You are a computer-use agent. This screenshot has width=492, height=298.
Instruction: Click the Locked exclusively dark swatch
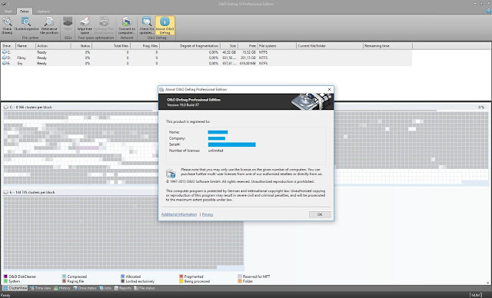[123, 281]
